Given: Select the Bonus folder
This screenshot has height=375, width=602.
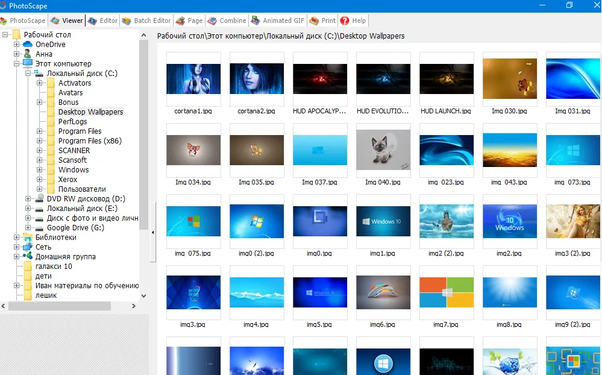Looking at the screenshot, I should click(68, 102).
